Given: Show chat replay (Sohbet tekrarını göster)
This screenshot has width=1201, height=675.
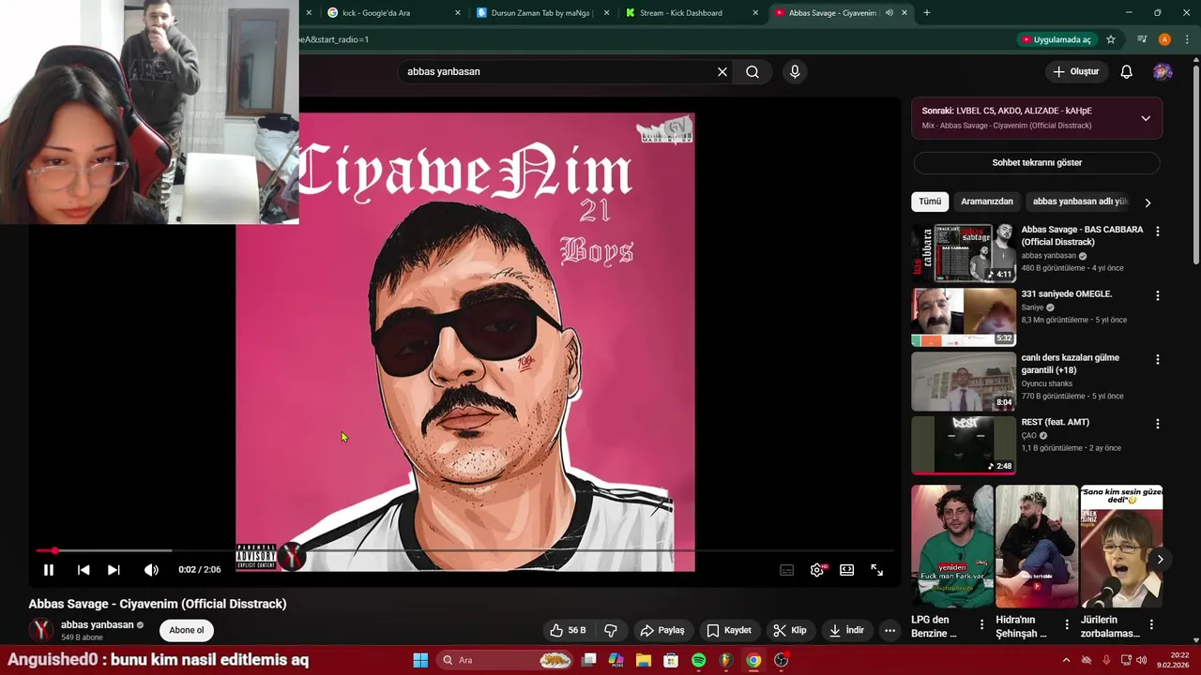Looking at the screenshot, I should [1037, 163].
